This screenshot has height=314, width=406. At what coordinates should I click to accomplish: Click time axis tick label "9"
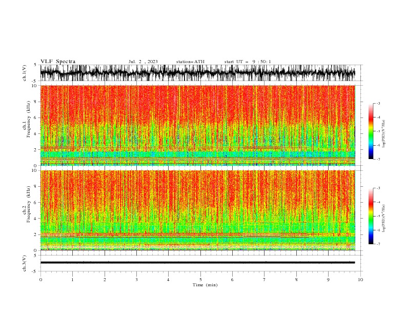click(x=328, y=280)
